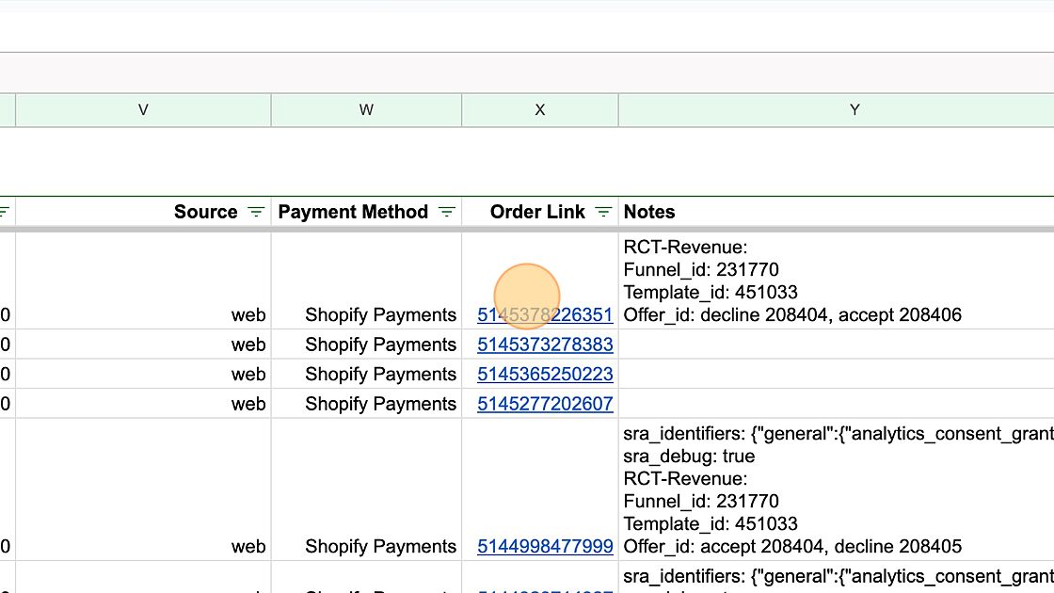Click the Source header label
The height and width of the screenshot is (593, 1054).
205,213
